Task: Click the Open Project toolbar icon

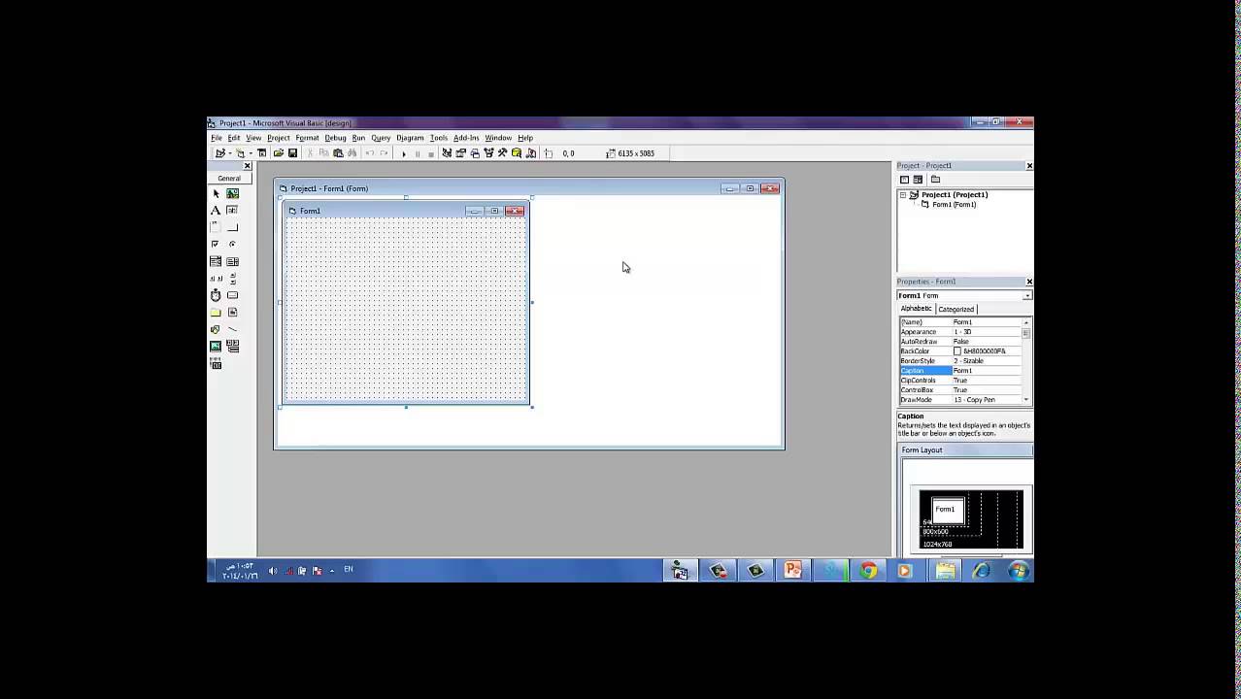Action: pyautogui.click(x=278, y=153)
